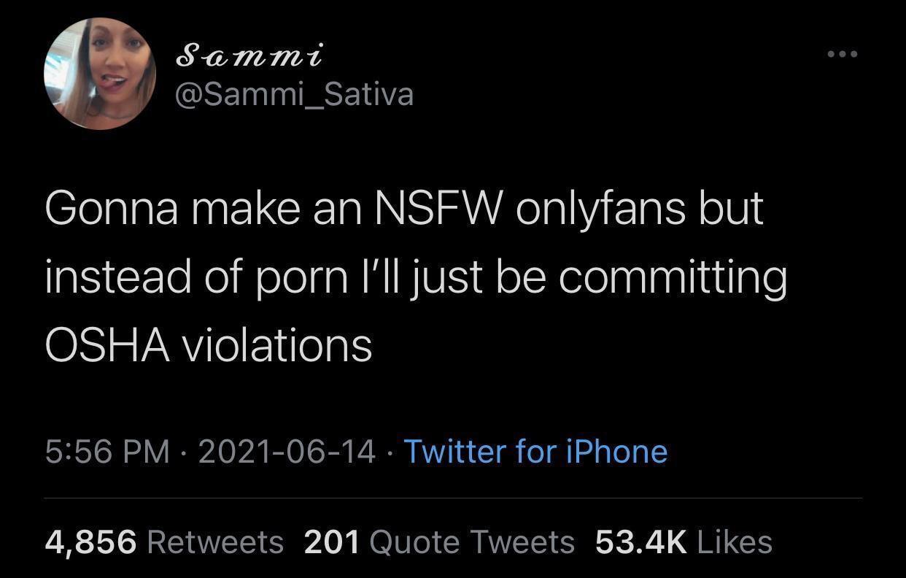Open Sammi's circular profile picture

[100, 74]
